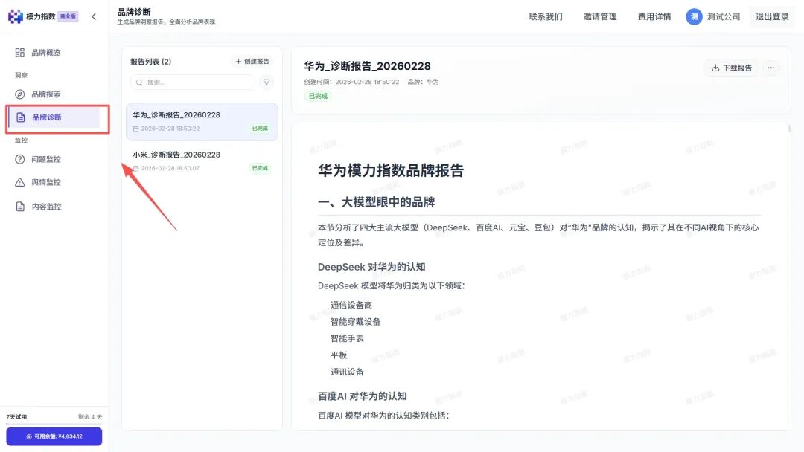Click the 可用余额 ¥4,834.12 button

pos(54,436)
